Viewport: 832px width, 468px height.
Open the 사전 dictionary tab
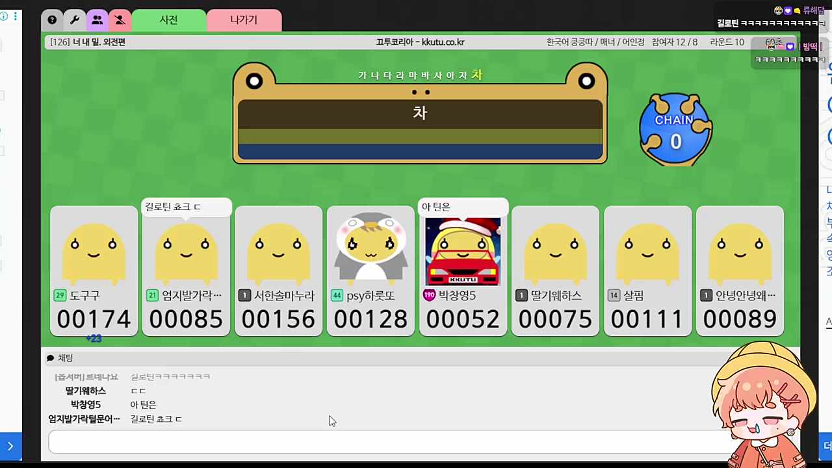pyautogui.click(x=169, y=20)
